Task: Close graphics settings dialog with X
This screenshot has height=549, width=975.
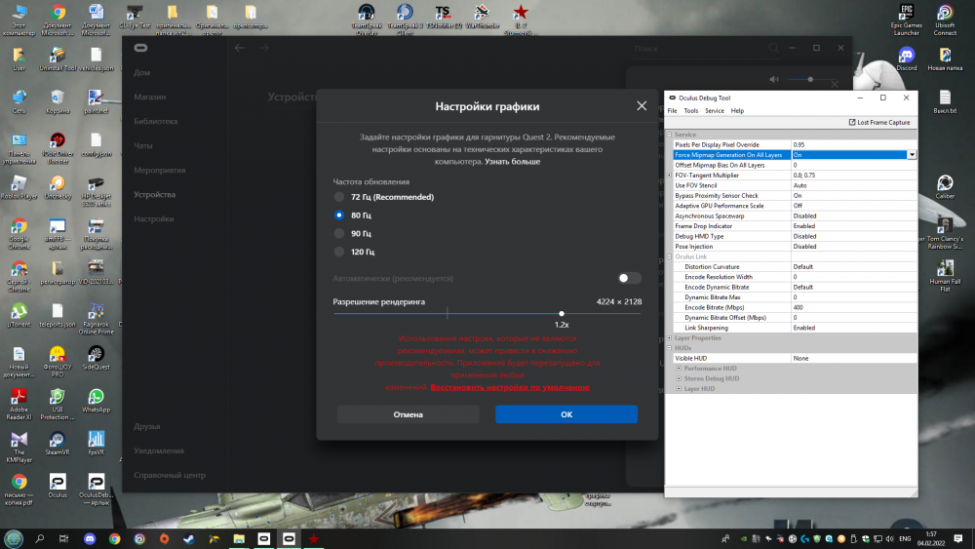Action: pyautogui.click(x=641, y=105)
